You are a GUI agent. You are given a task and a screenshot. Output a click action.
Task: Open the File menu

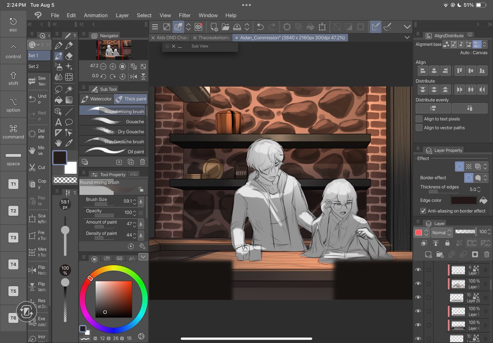55,15
